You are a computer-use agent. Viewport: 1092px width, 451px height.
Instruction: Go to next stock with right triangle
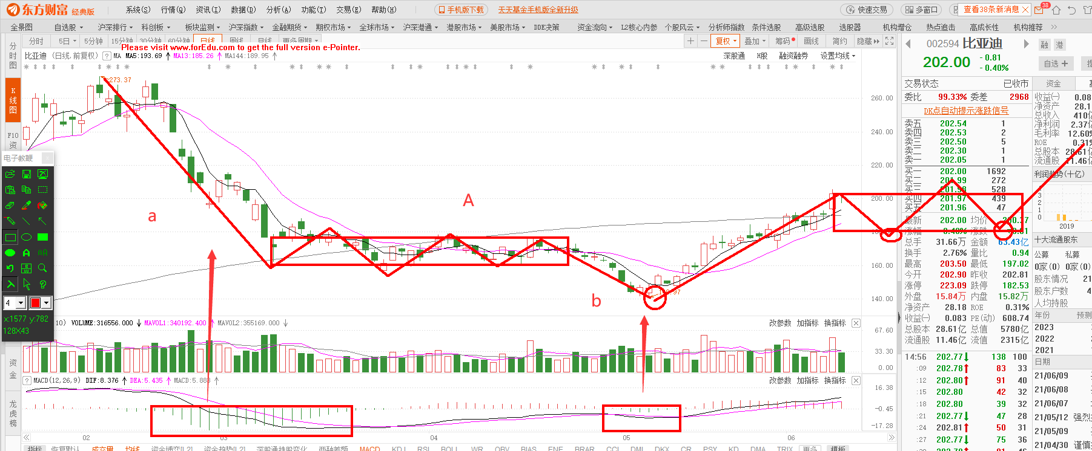pos(1026,44)
